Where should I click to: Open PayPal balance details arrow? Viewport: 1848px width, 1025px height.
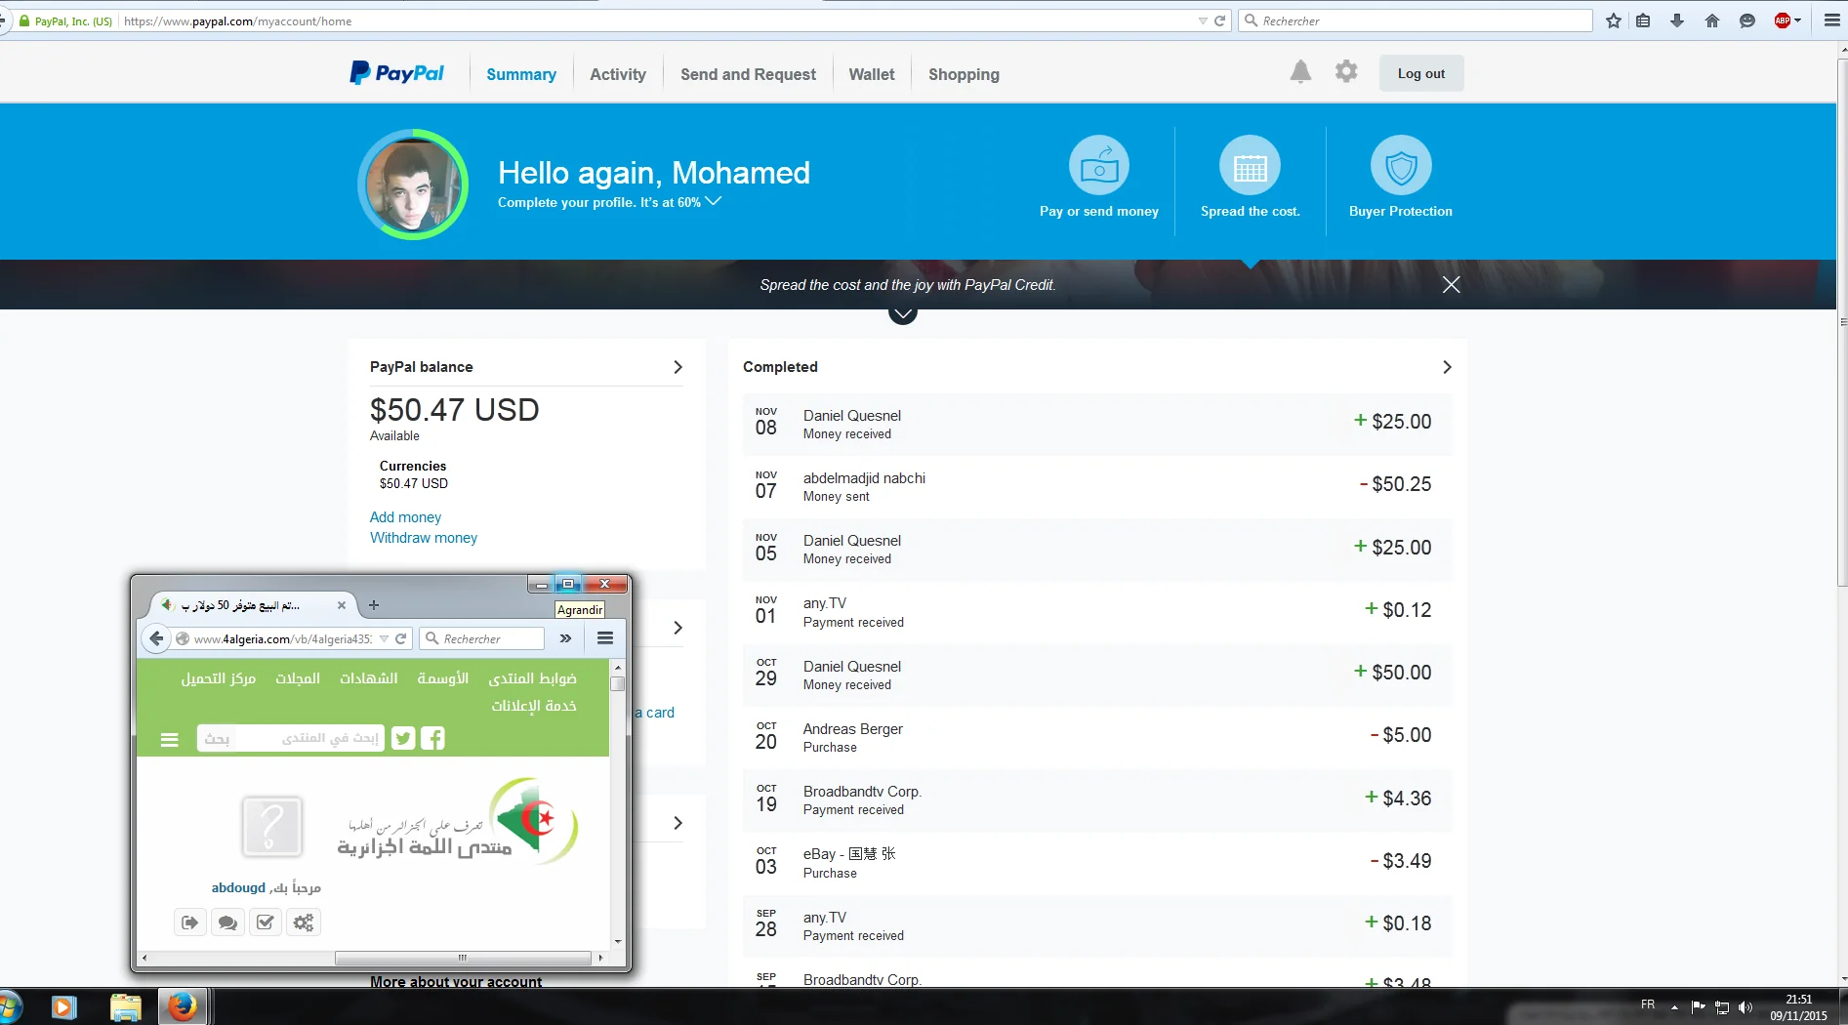[x=678, y=367]
